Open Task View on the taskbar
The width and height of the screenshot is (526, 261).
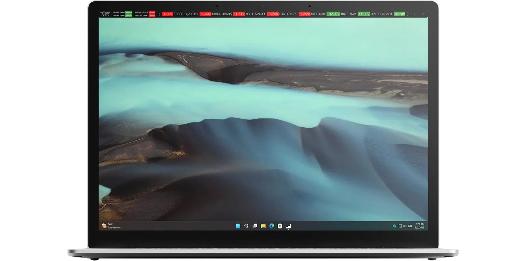coord(255,226)
